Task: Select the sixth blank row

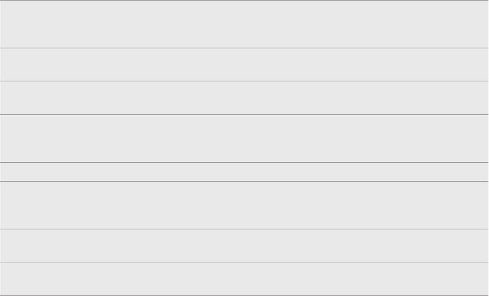Action: tap(245, 205)
